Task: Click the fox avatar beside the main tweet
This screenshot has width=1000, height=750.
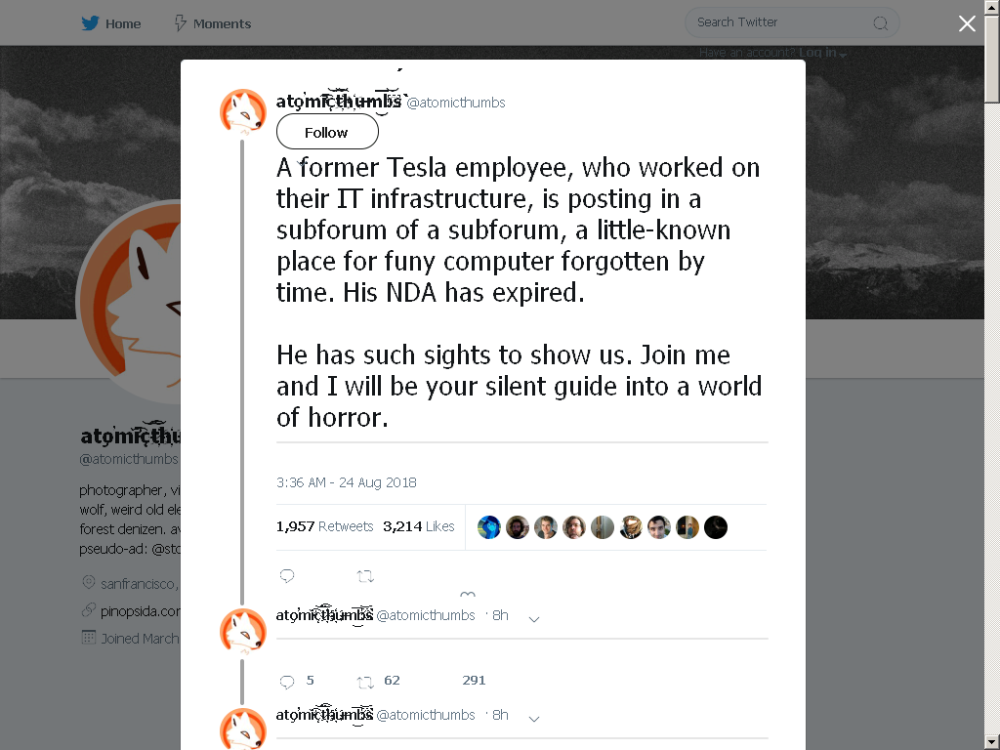Action: (x=243, y=112)
